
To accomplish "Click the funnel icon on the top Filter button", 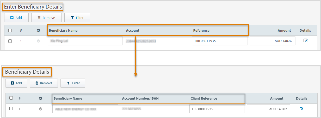I will tap(73, 18).
